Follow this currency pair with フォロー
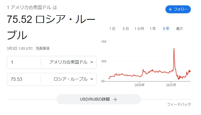Image resolution: width=201 pixels, height=115 pixels. tap(178, 9)
